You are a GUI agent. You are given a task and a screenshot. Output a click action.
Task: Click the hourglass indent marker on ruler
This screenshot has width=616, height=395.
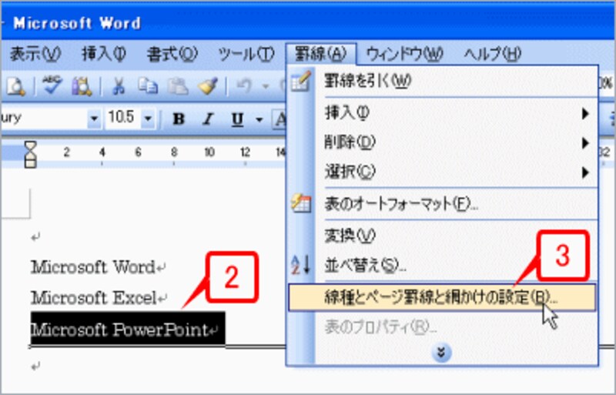pyautogui.click(x=31, y=154)
